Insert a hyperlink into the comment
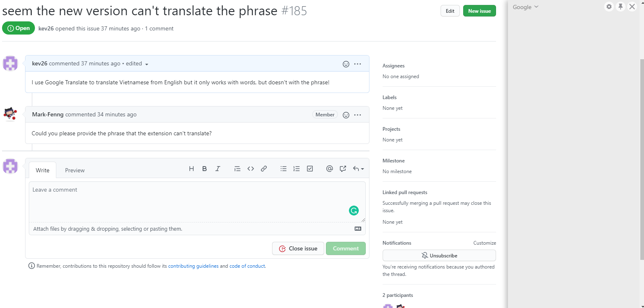 (263, 168)
